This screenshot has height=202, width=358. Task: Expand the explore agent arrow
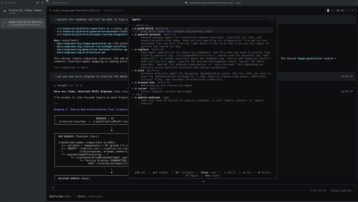point(133,49)
